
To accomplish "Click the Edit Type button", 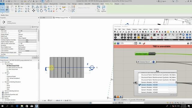I will [x=35, y=27].
